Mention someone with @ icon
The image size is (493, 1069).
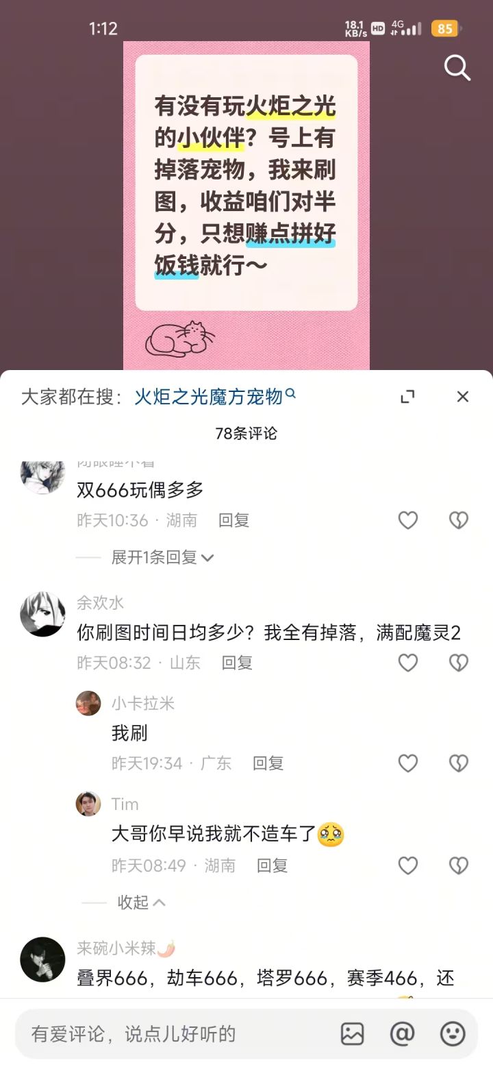[x=402, y=1033]
